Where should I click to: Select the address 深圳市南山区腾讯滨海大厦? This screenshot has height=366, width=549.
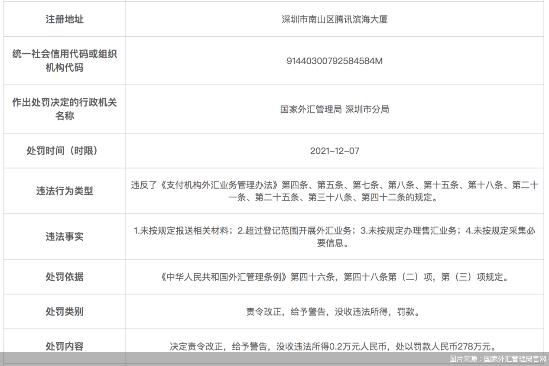click(x=335, y=19)
